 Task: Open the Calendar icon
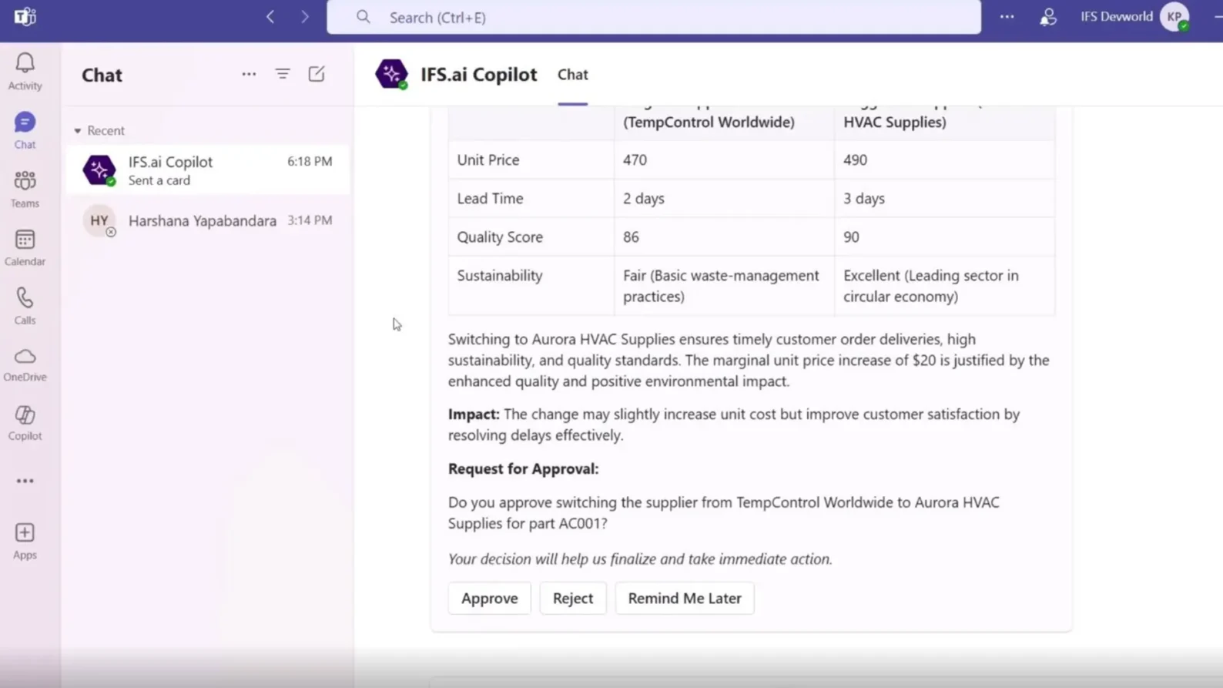click(25, 247)
